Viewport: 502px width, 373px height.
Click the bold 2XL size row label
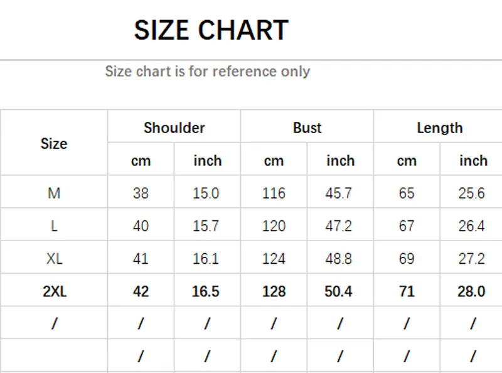click(x=54, y=291)
